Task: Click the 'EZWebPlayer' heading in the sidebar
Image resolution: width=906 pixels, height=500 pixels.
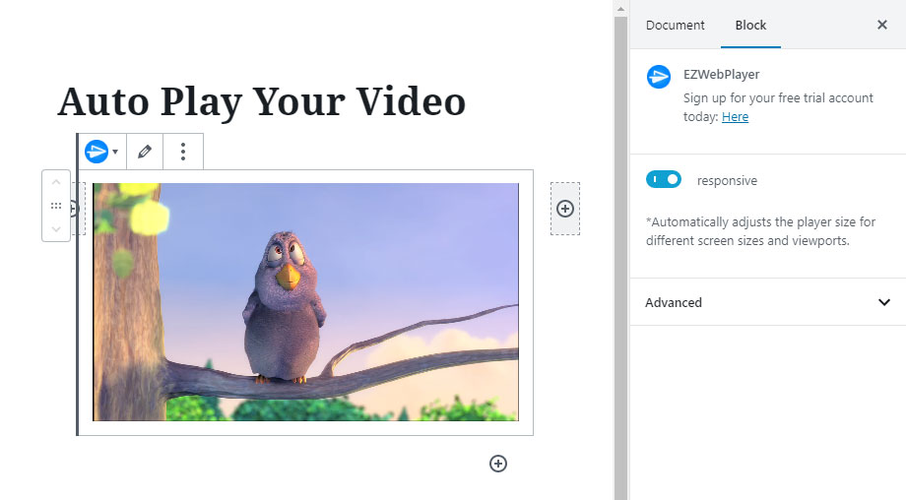Action: (x=721, y=75)
